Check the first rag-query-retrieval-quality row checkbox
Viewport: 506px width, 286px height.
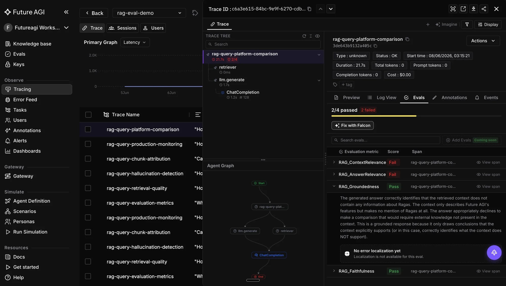tap(88, 188)
